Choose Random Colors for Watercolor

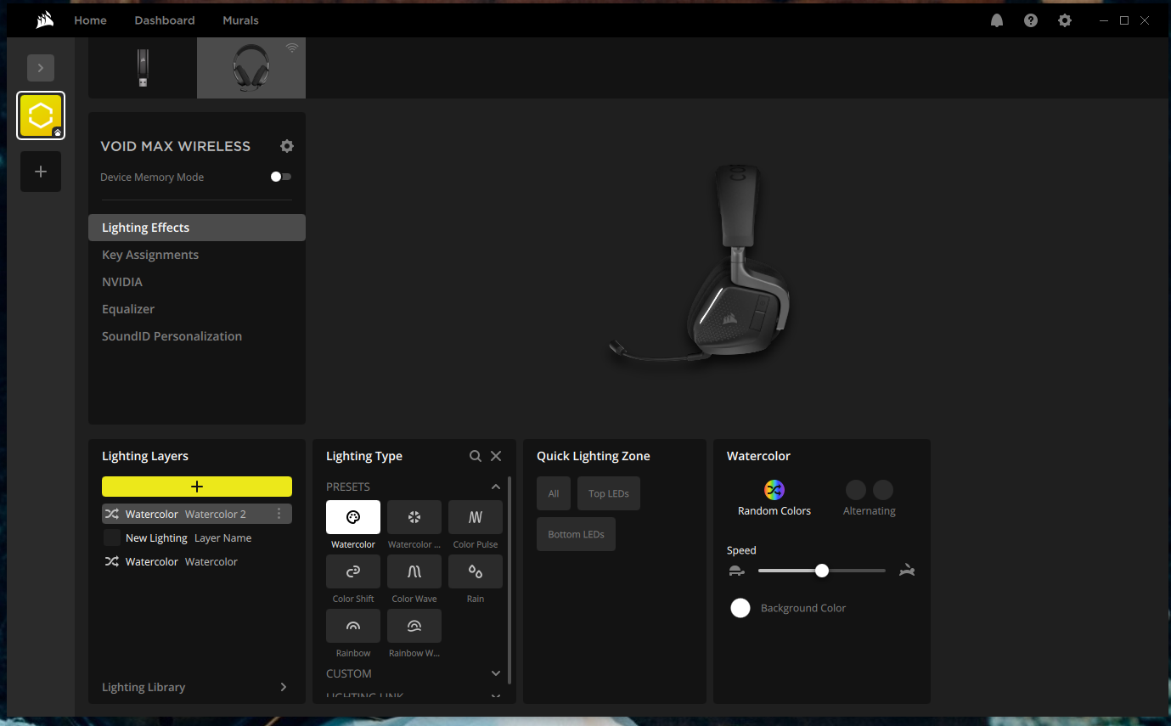pos(774,490)
